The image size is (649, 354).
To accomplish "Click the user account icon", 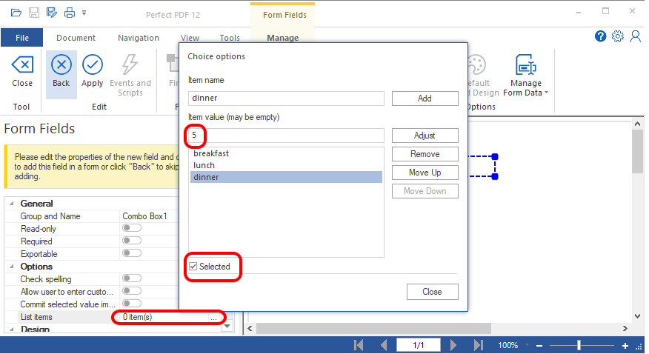I will click(x=635, y=36).
